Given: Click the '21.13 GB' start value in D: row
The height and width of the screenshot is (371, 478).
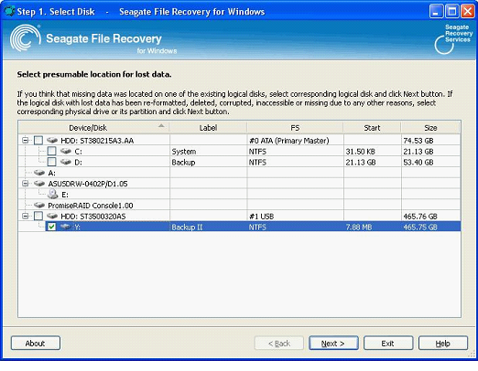Looking at the screenshot, I should 361,163.
